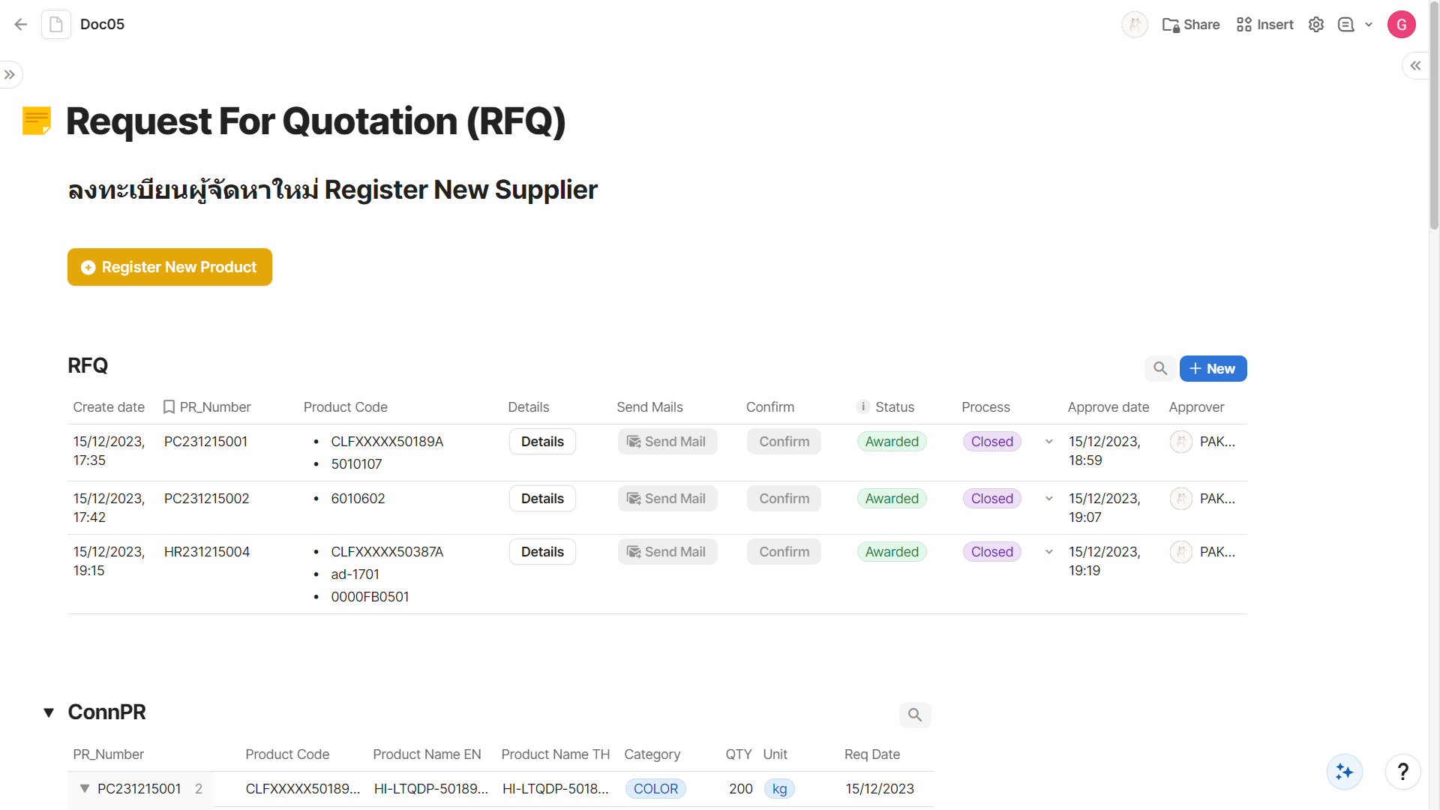1440x810 pixels.
Task: Click the Req Date column header
Action: pyautogui.click(x=871, y=754)
